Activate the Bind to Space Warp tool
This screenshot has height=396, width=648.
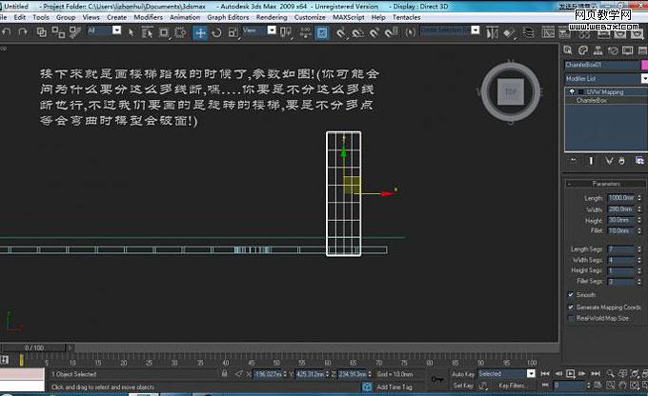click(x=74, y=32)
